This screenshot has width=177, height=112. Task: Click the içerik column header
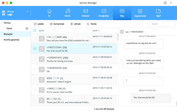click(x=41, y=31)
